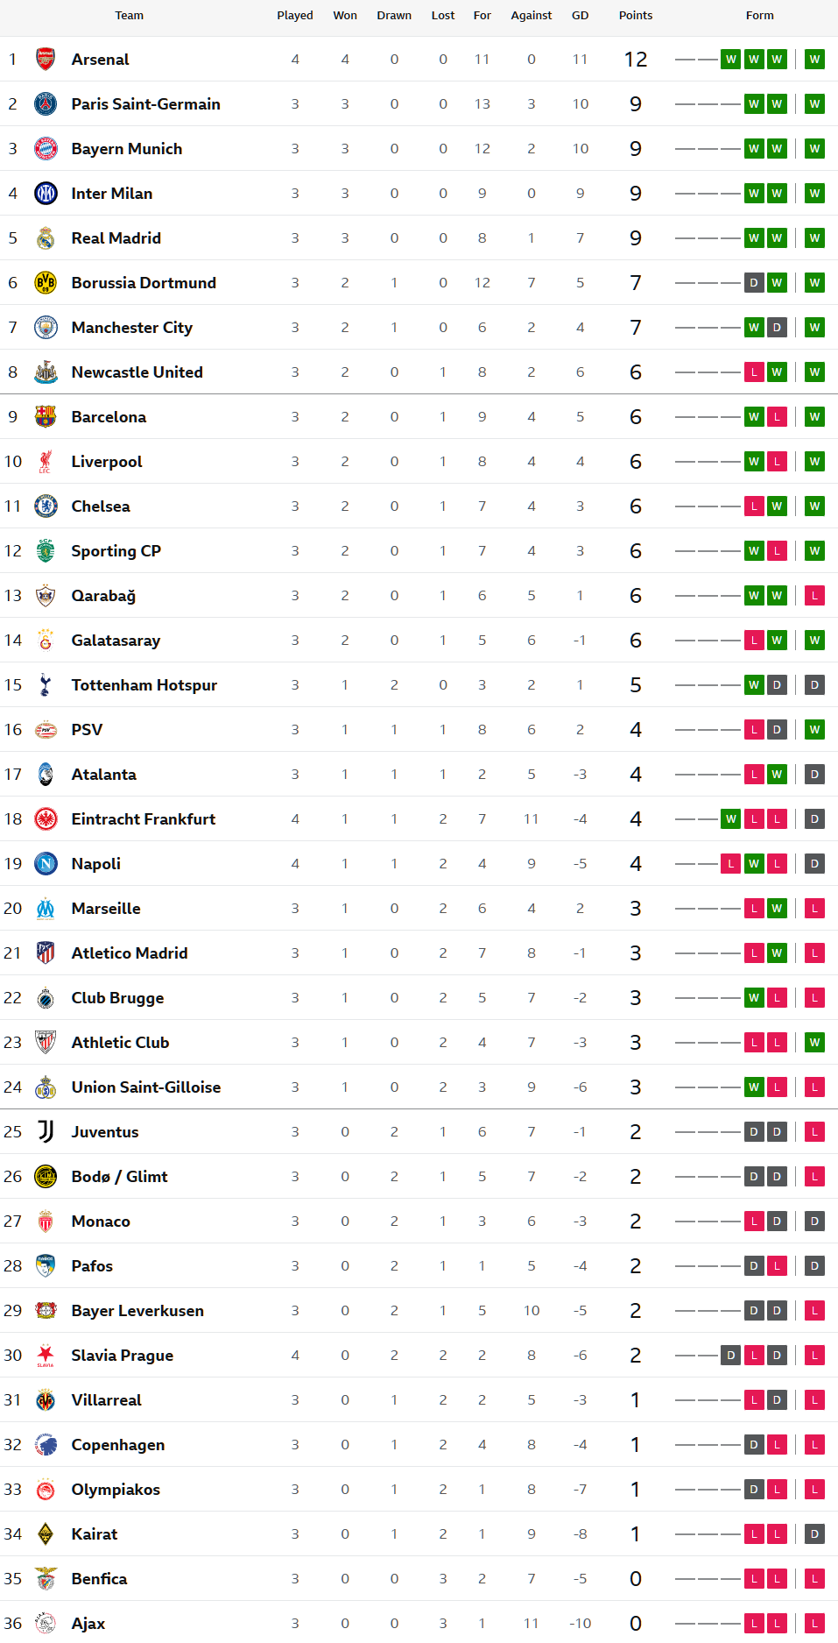Click the Bayern Munich crest icon
Image resolution: width=838 pixels, height=1643 pixels.
pos(46,149)
